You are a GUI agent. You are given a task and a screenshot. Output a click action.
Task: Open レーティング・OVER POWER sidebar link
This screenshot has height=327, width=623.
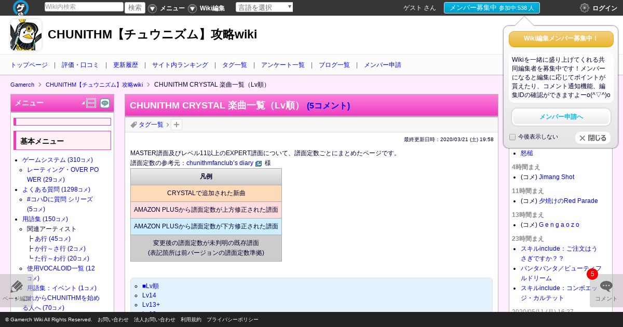(x=63, y=174)
